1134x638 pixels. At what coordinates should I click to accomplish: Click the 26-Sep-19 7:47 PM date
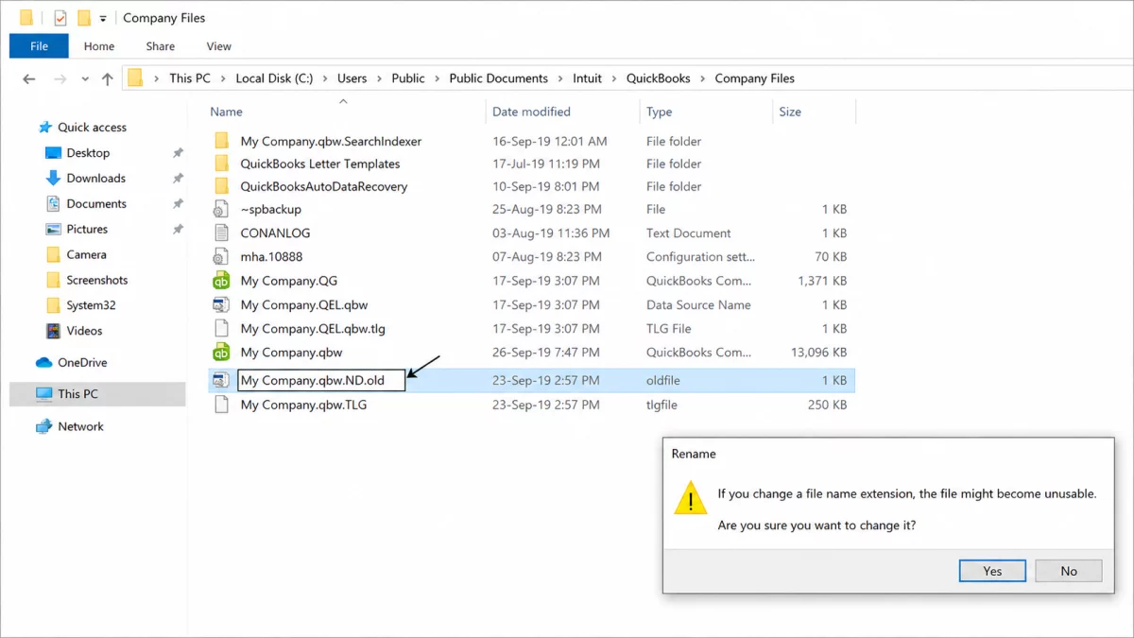(x=546, y=353)
